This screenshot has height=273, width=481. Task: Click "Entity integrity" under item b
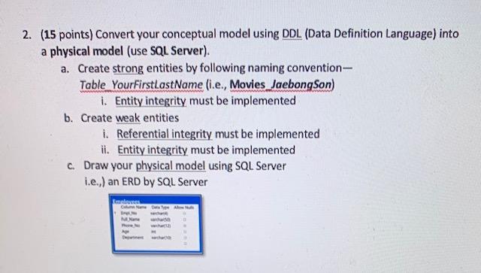click(x=153, y=150)
